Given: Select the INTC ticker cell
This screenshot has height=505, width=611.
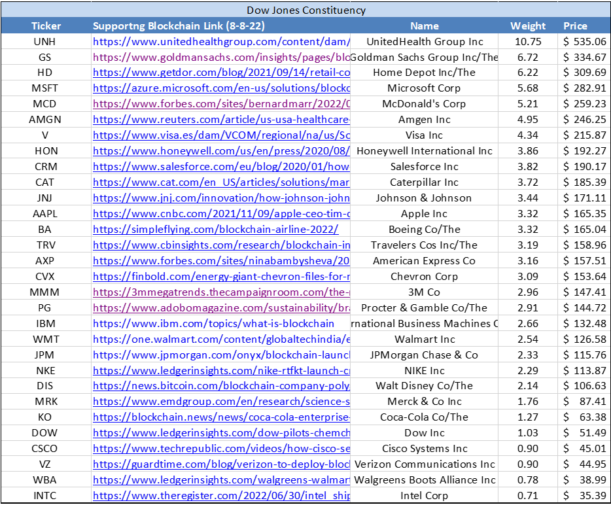Looking at the screenshot, I should click(x=45, y=496).
